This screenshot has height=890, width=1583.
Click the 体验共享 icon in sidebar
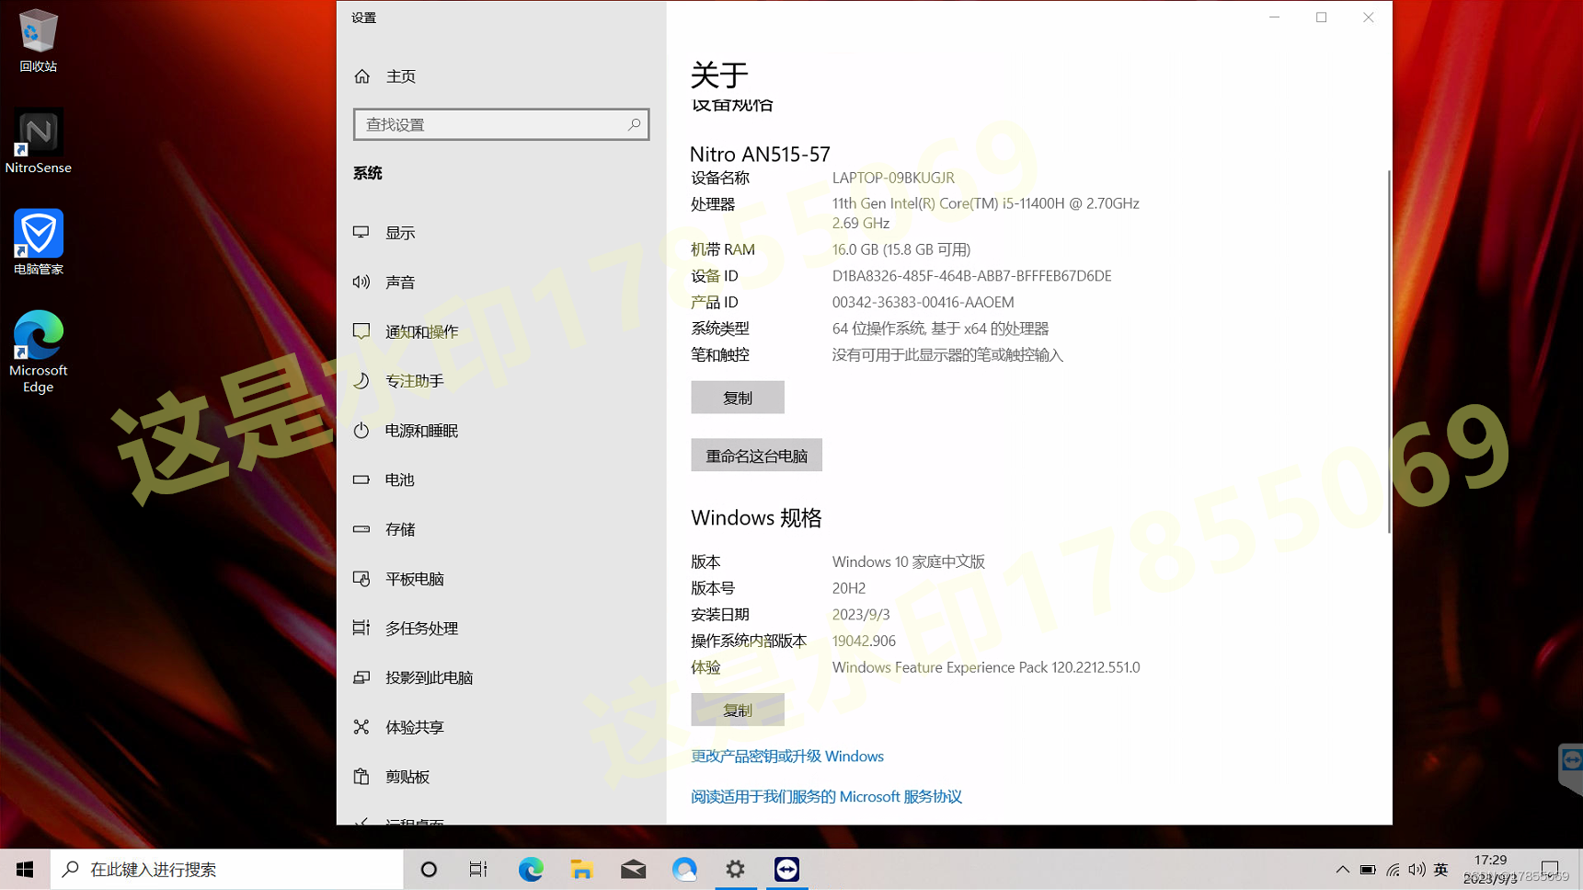(x=361, y=727)
